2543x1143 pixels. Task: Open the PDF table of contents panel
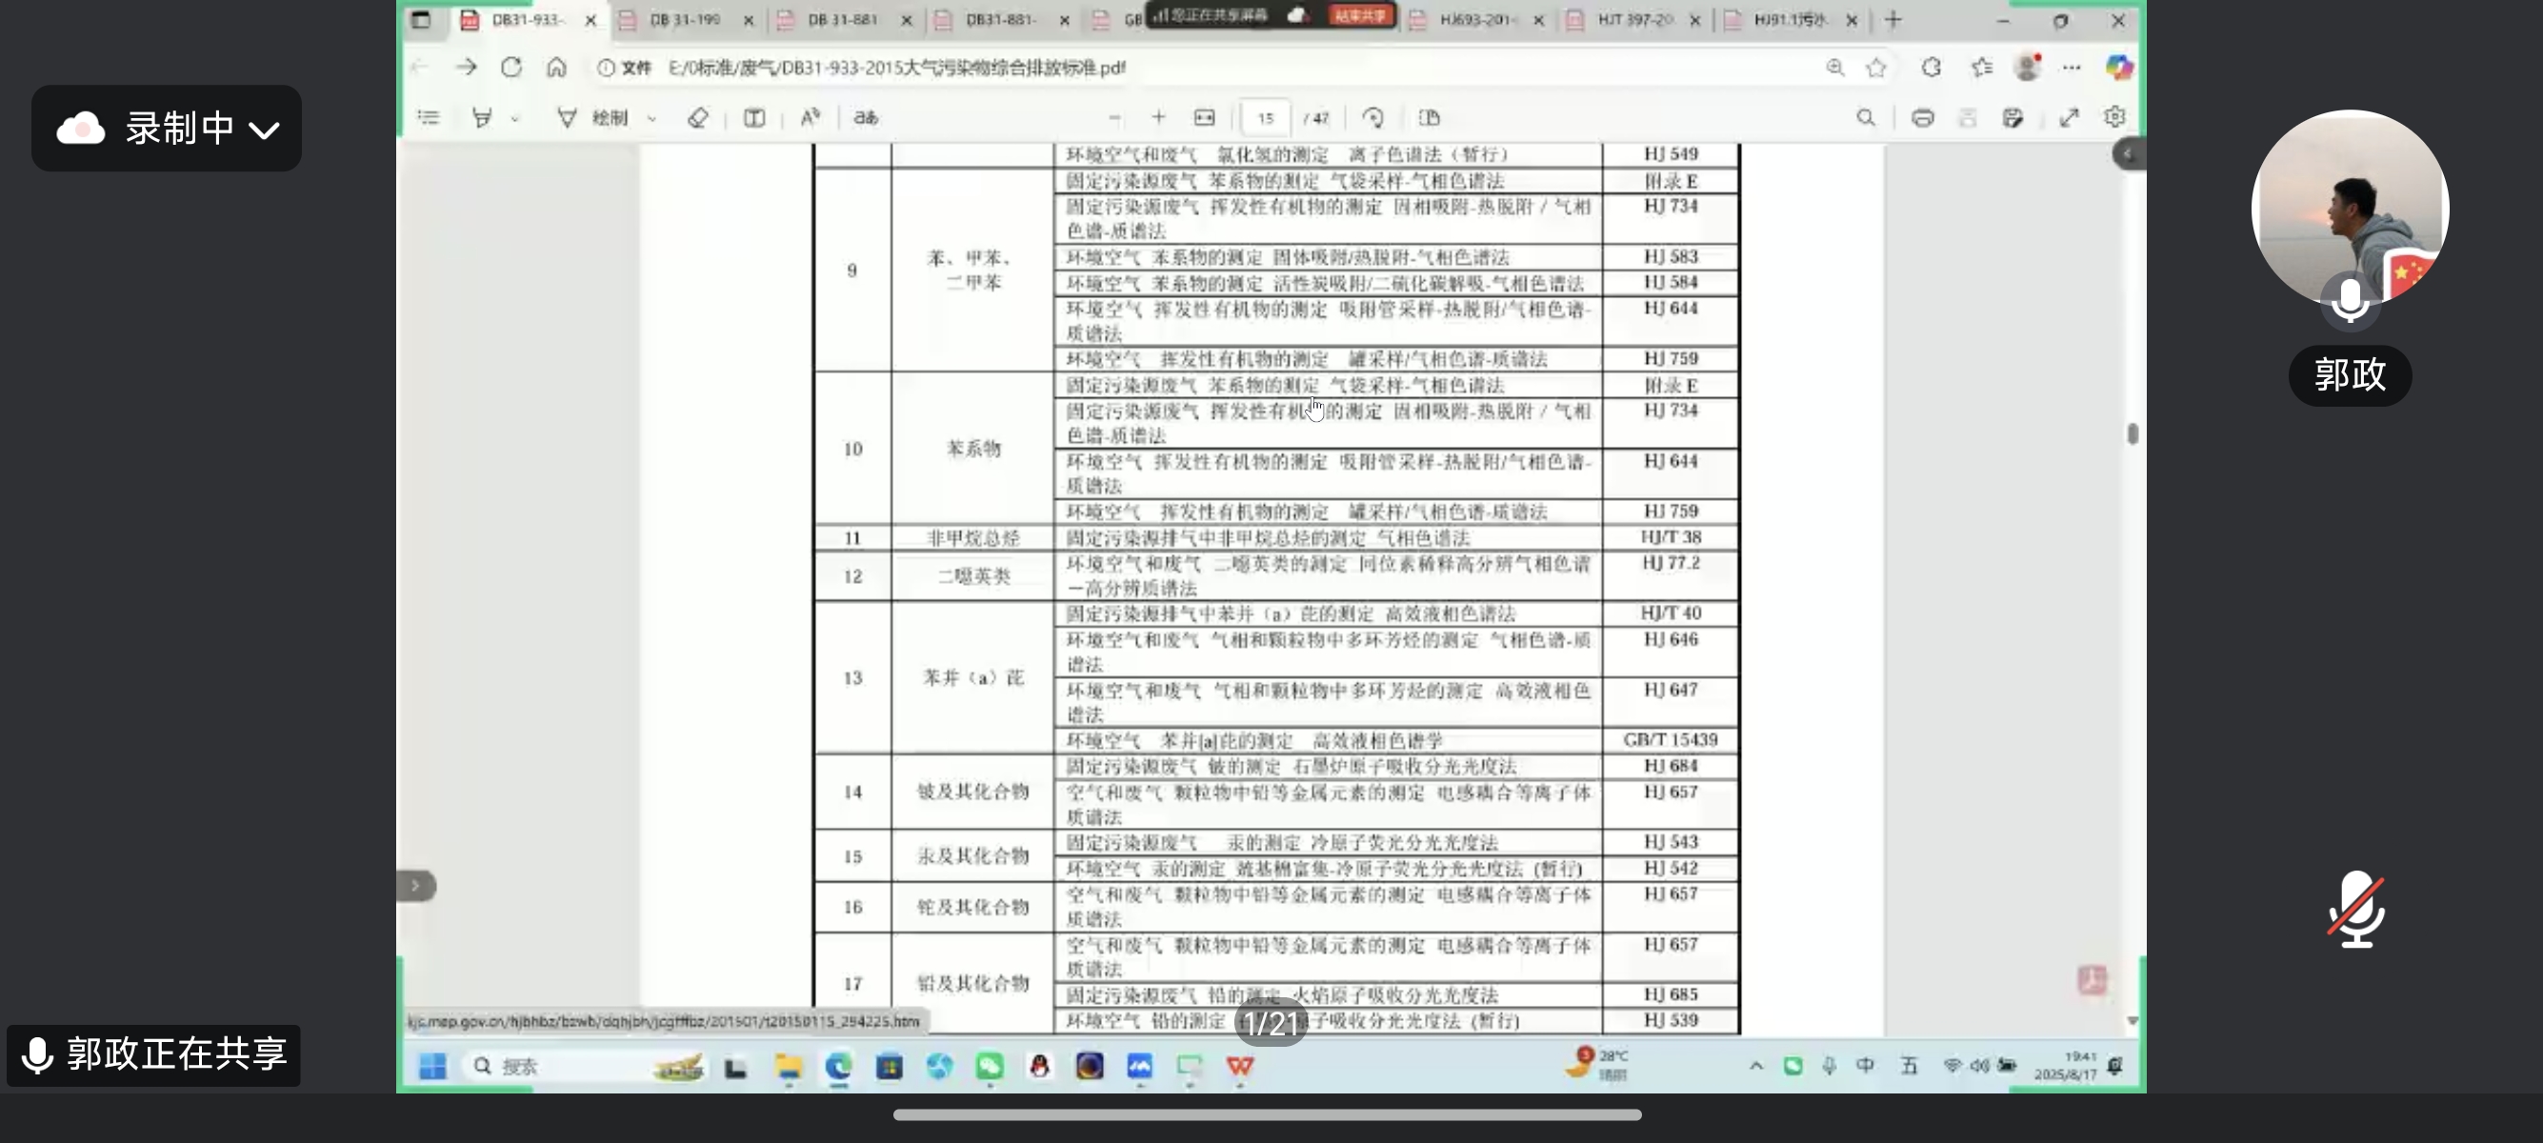(429, 117)
